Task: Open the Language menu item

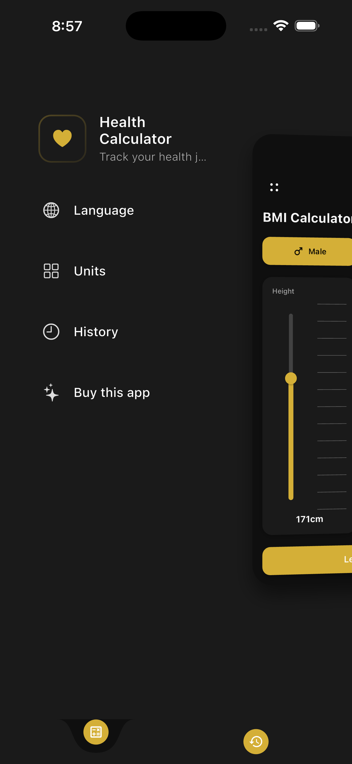Action: 103,210
